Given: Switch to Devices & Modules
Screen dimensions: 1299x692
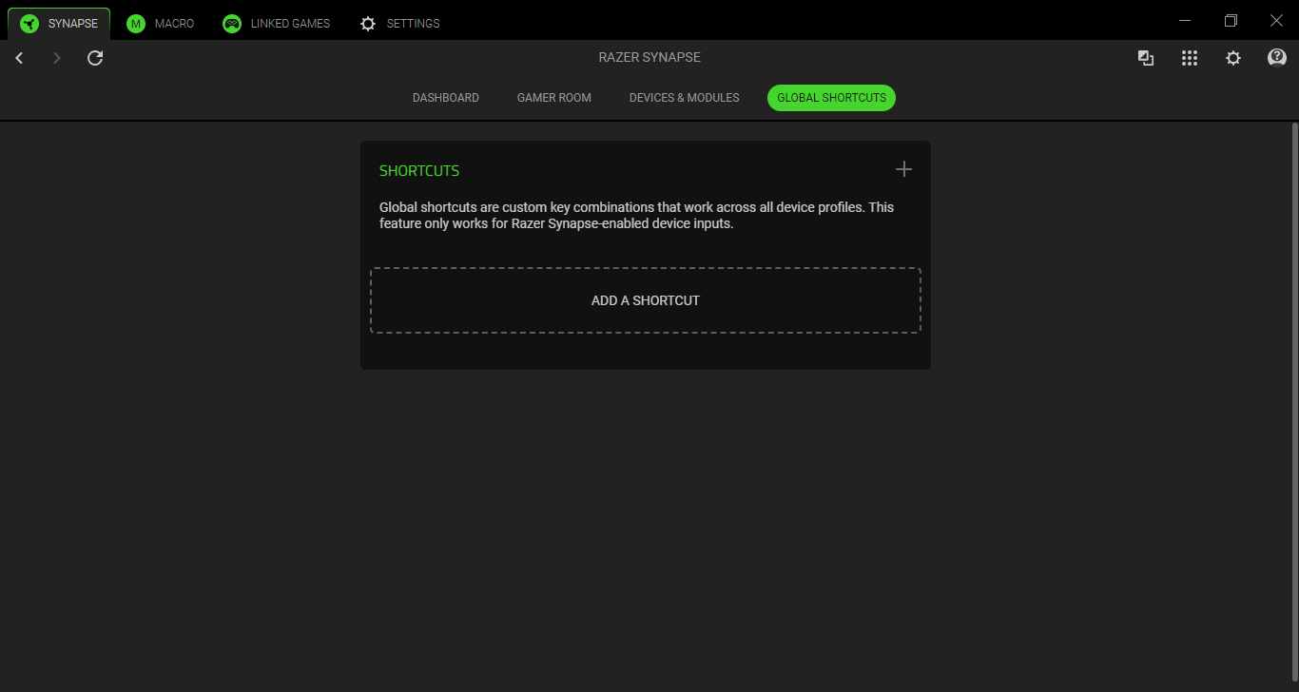Looking at the screenshot, I should pos(684,98).
